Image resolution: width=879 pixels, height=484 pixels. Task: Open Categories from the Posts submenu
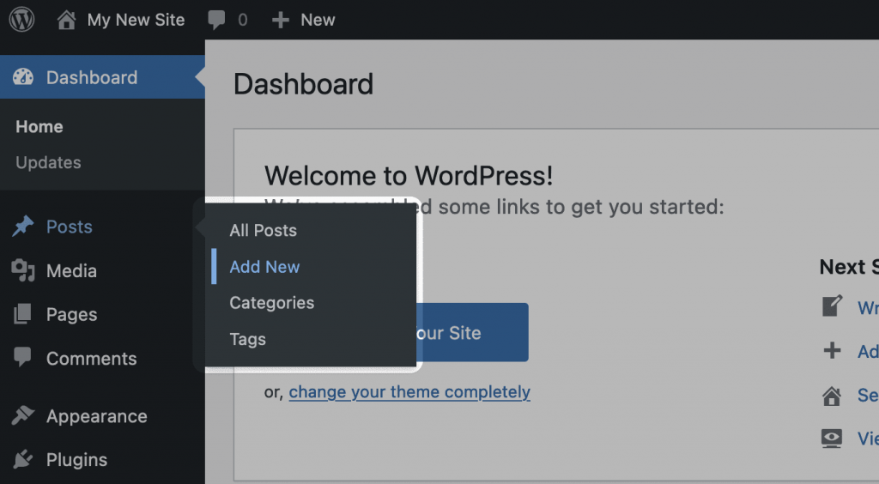pos(271,303)
